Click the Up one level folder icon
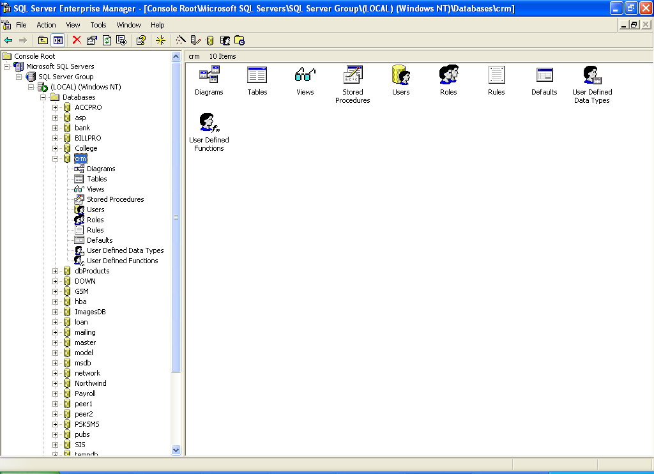The image size is (654, 474). [43, 40]
